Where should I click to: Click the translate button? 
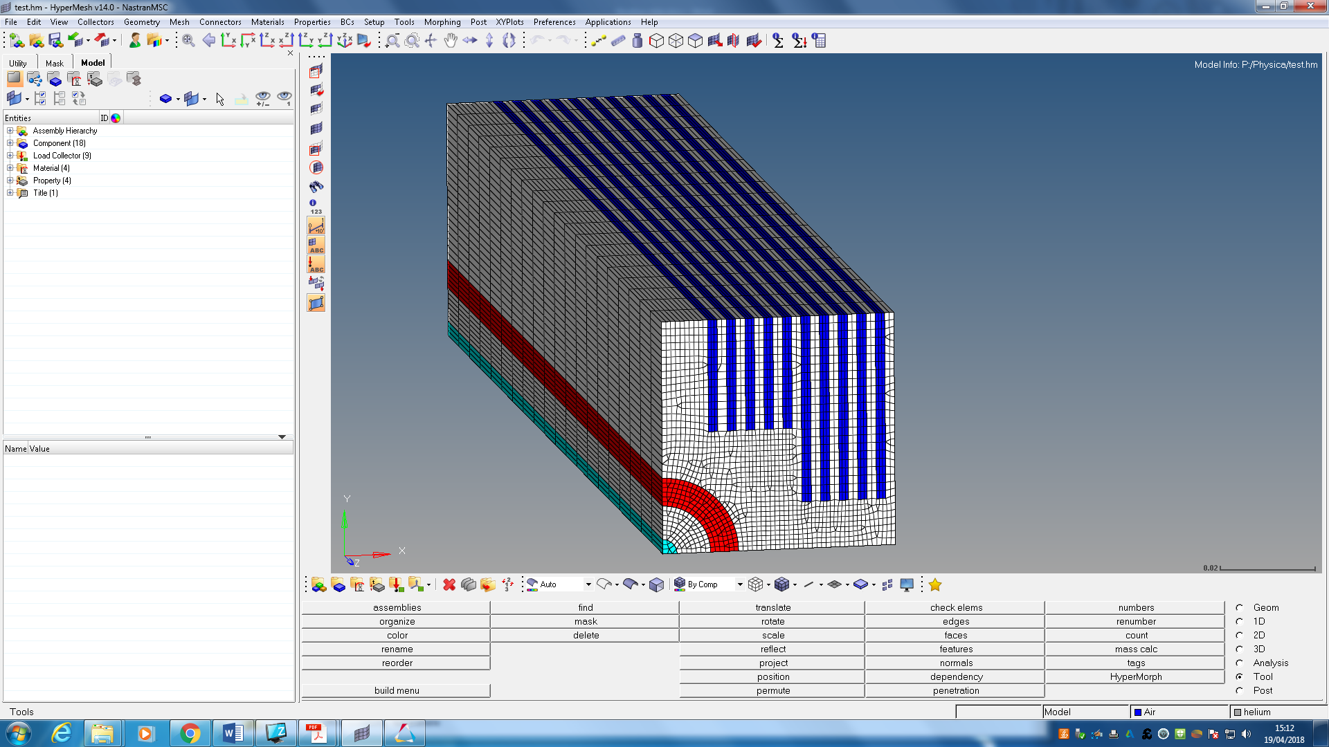[772, 607]
